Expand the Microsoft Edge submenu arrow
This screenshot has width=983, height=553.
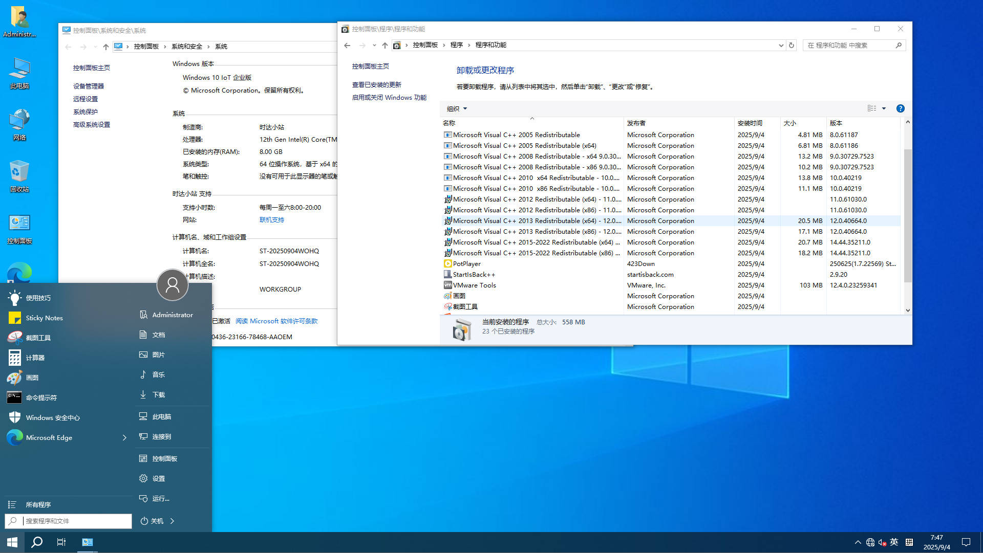pyautogui.click(x=123, y=437)
